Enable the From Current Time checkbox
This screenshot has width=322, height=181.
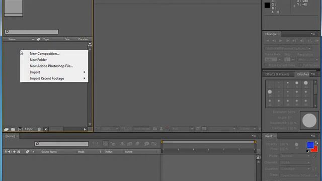click(266, 65)
